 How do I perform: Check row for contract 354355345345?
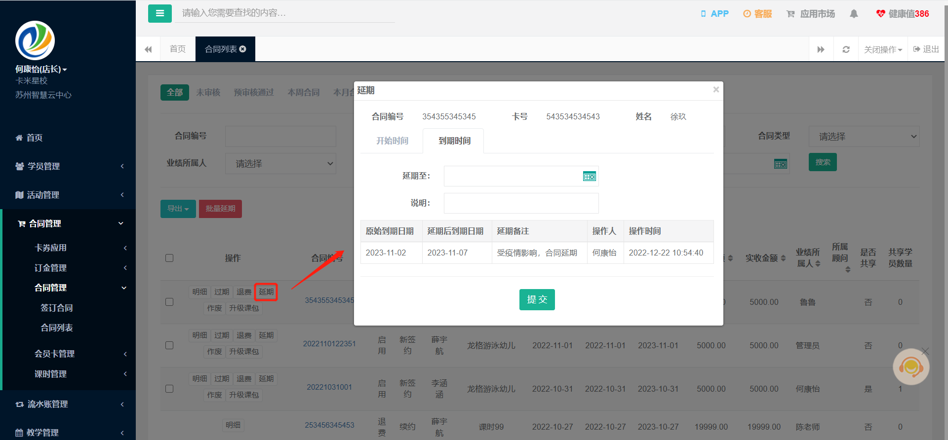[169, 302]
